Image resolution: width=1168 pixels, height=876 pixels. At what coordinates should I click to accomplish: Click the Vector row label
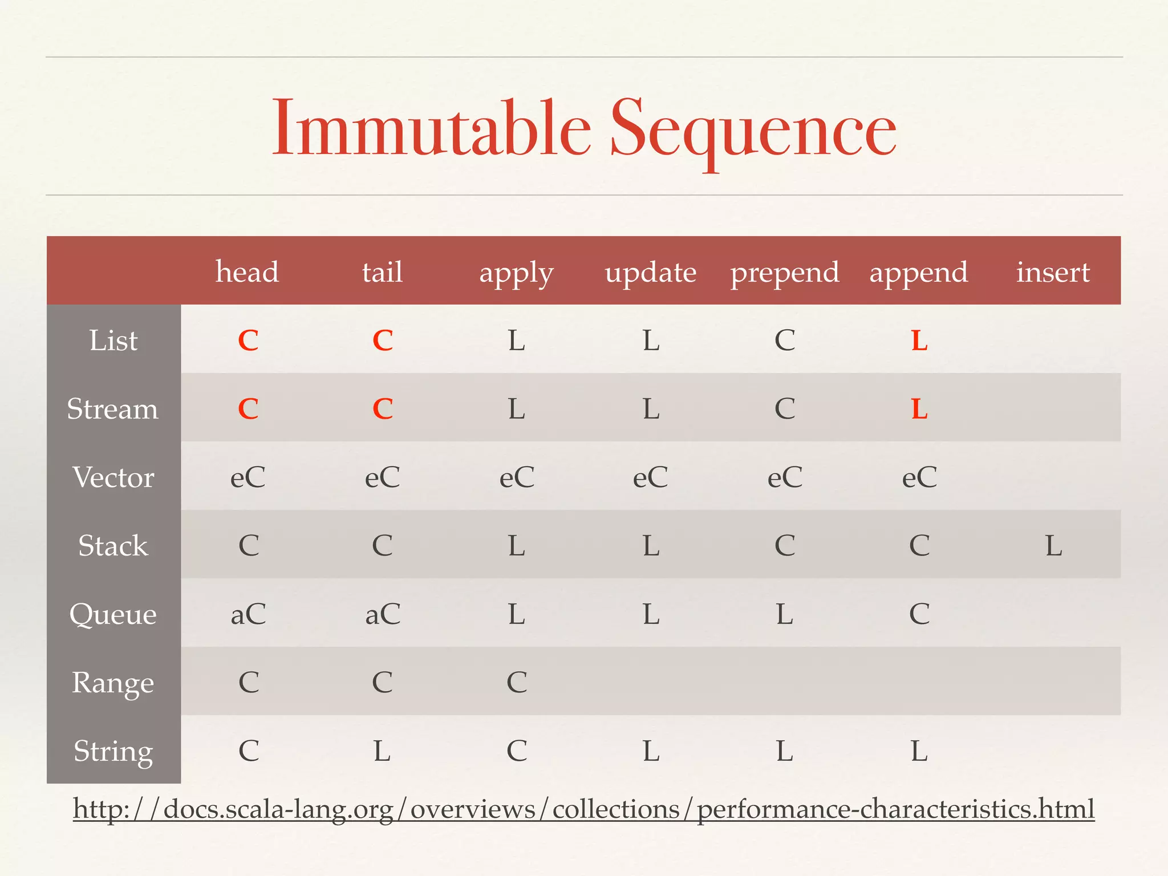coord(113,477)
